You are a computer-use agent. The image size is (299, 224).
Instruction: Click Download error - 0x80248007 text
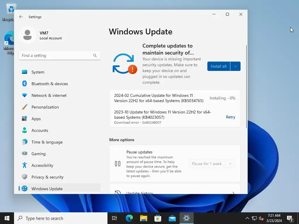(138, 123)
